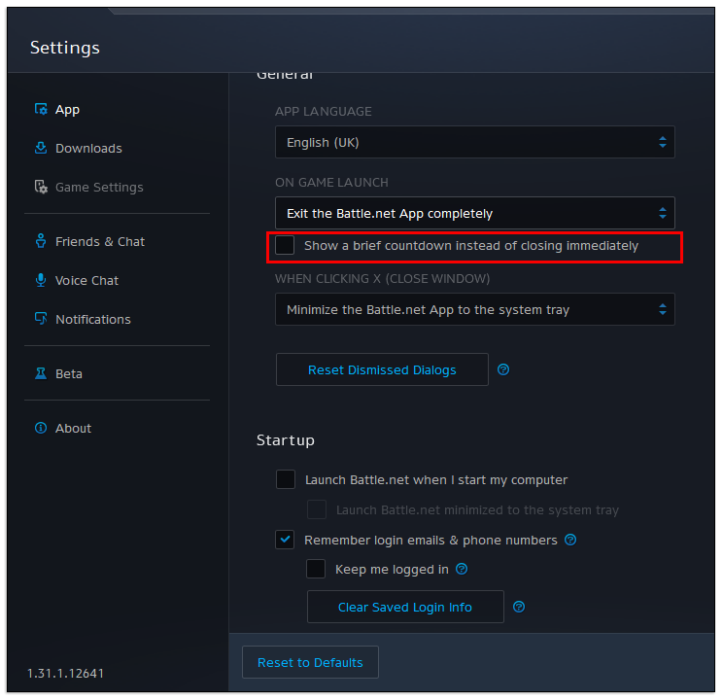Click the Reset Dismissed Dialogs button
This screenshot has height=700, width=723.
382,369
